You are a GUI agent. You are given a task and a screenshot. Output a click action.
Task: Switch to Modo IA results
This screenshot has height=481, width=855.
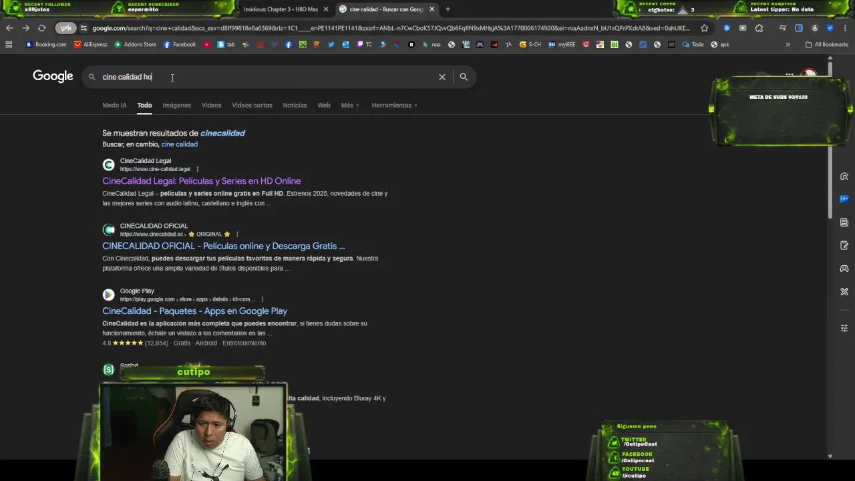114,105
